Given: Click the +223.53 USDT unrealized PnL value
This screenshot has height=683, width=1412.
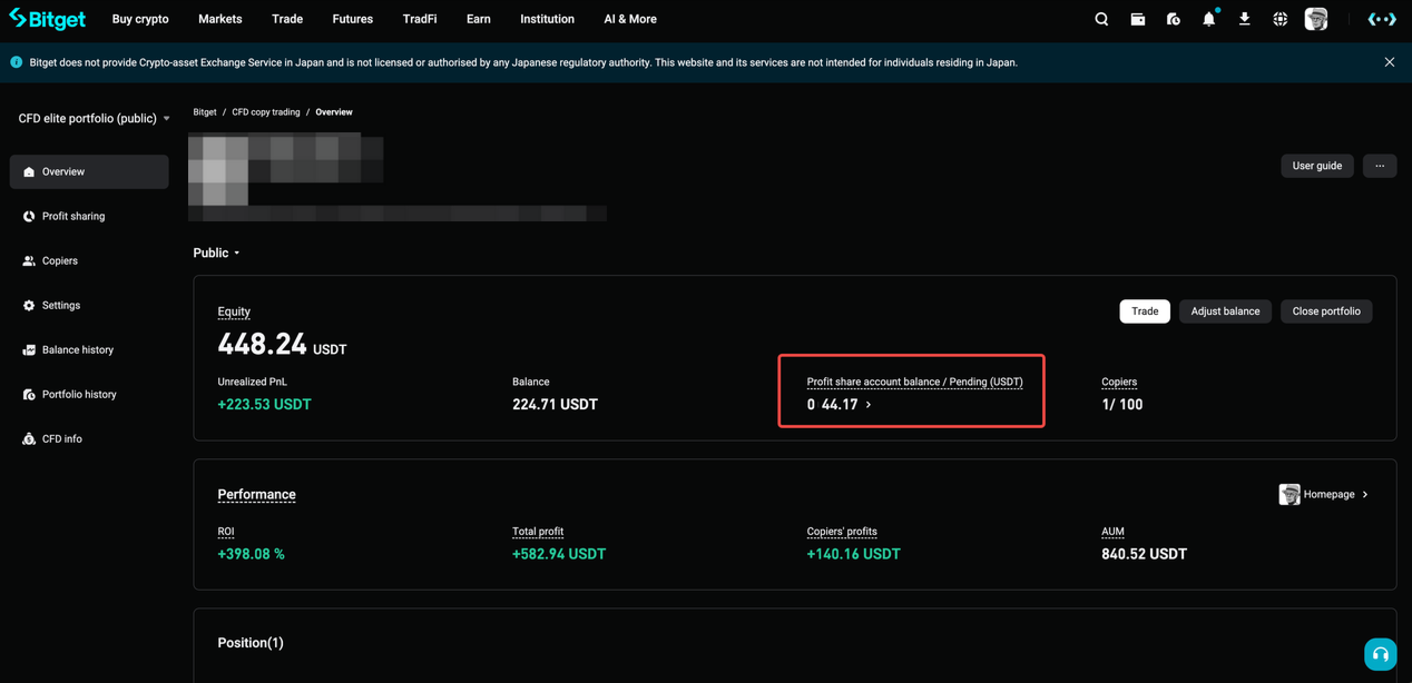Looking at the screenshot, I should [x=264, y=404].
